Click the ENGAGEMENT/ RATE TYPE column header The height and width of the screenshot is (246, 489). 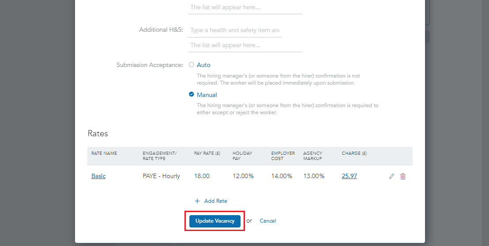click(160, 156)
